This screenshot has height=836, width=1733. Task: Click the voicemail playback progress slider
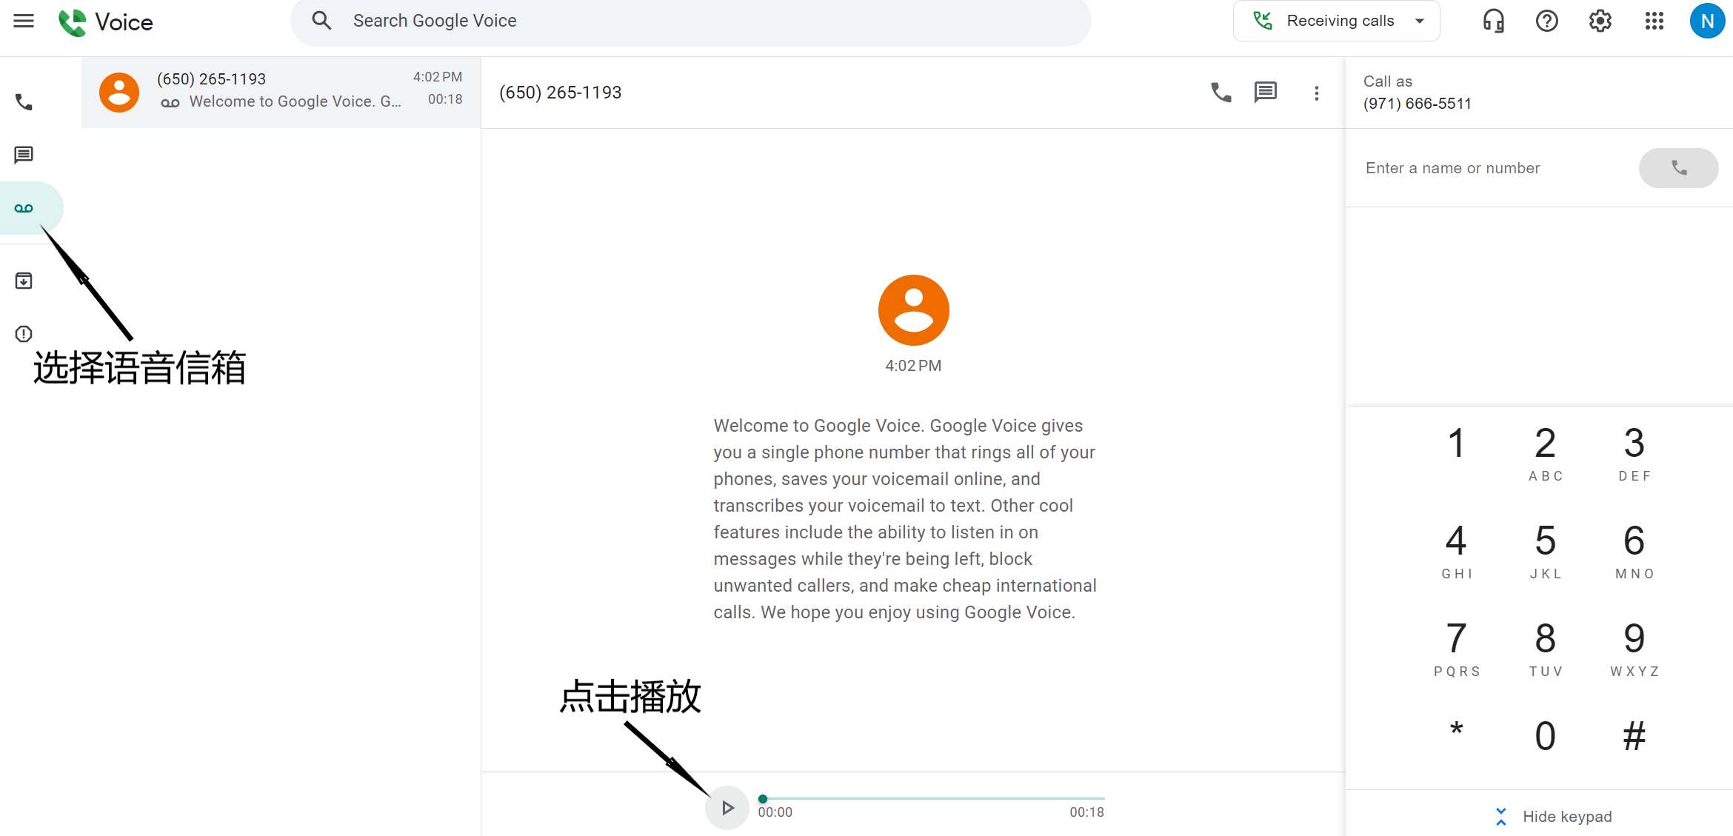coord(933,799)
